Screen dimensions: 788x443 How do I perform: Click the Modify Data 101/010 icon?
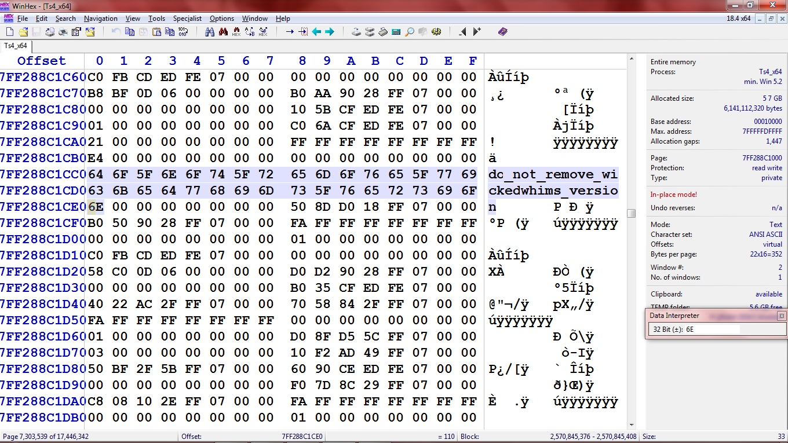point(183,32)
